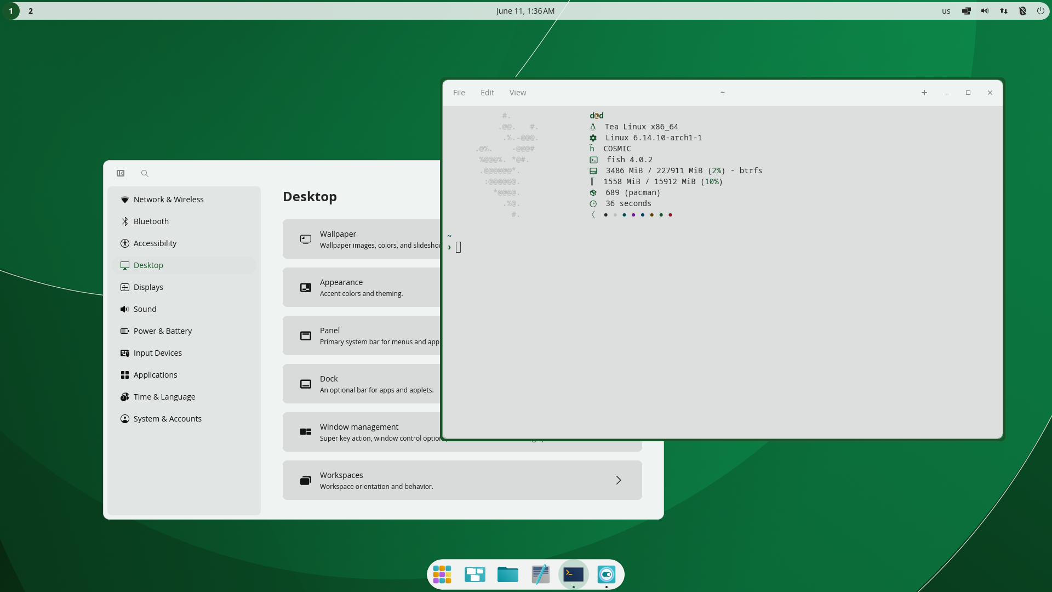Open the View menu in the terminal
This screenshot has width=1052, height=592.
pos(517,92)
